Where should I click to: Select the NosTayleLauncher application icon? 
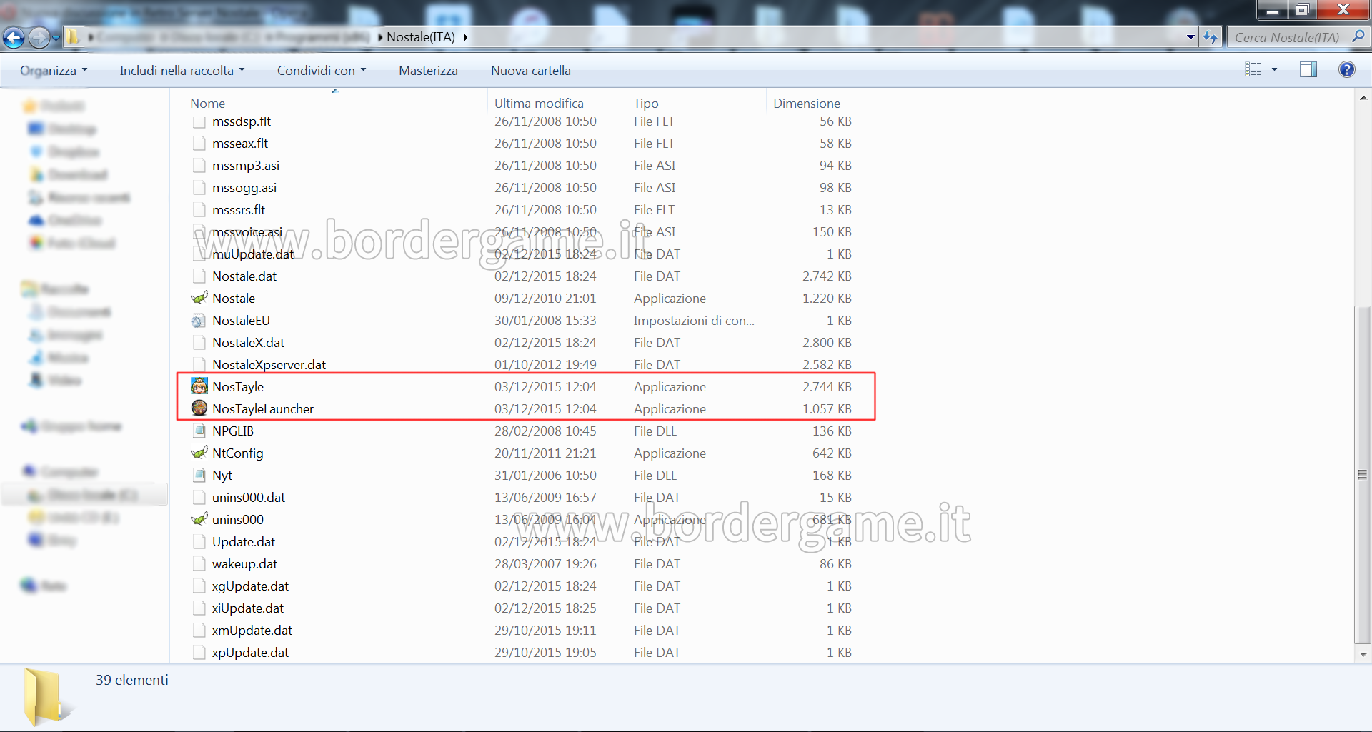pos(199,408)
